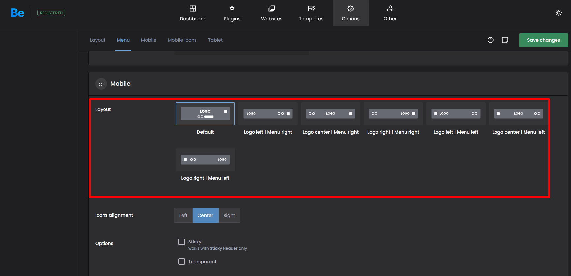This screenshot has height=276, width=571.
Task: Set icons alignment to Center
Action: click(205, 215)
